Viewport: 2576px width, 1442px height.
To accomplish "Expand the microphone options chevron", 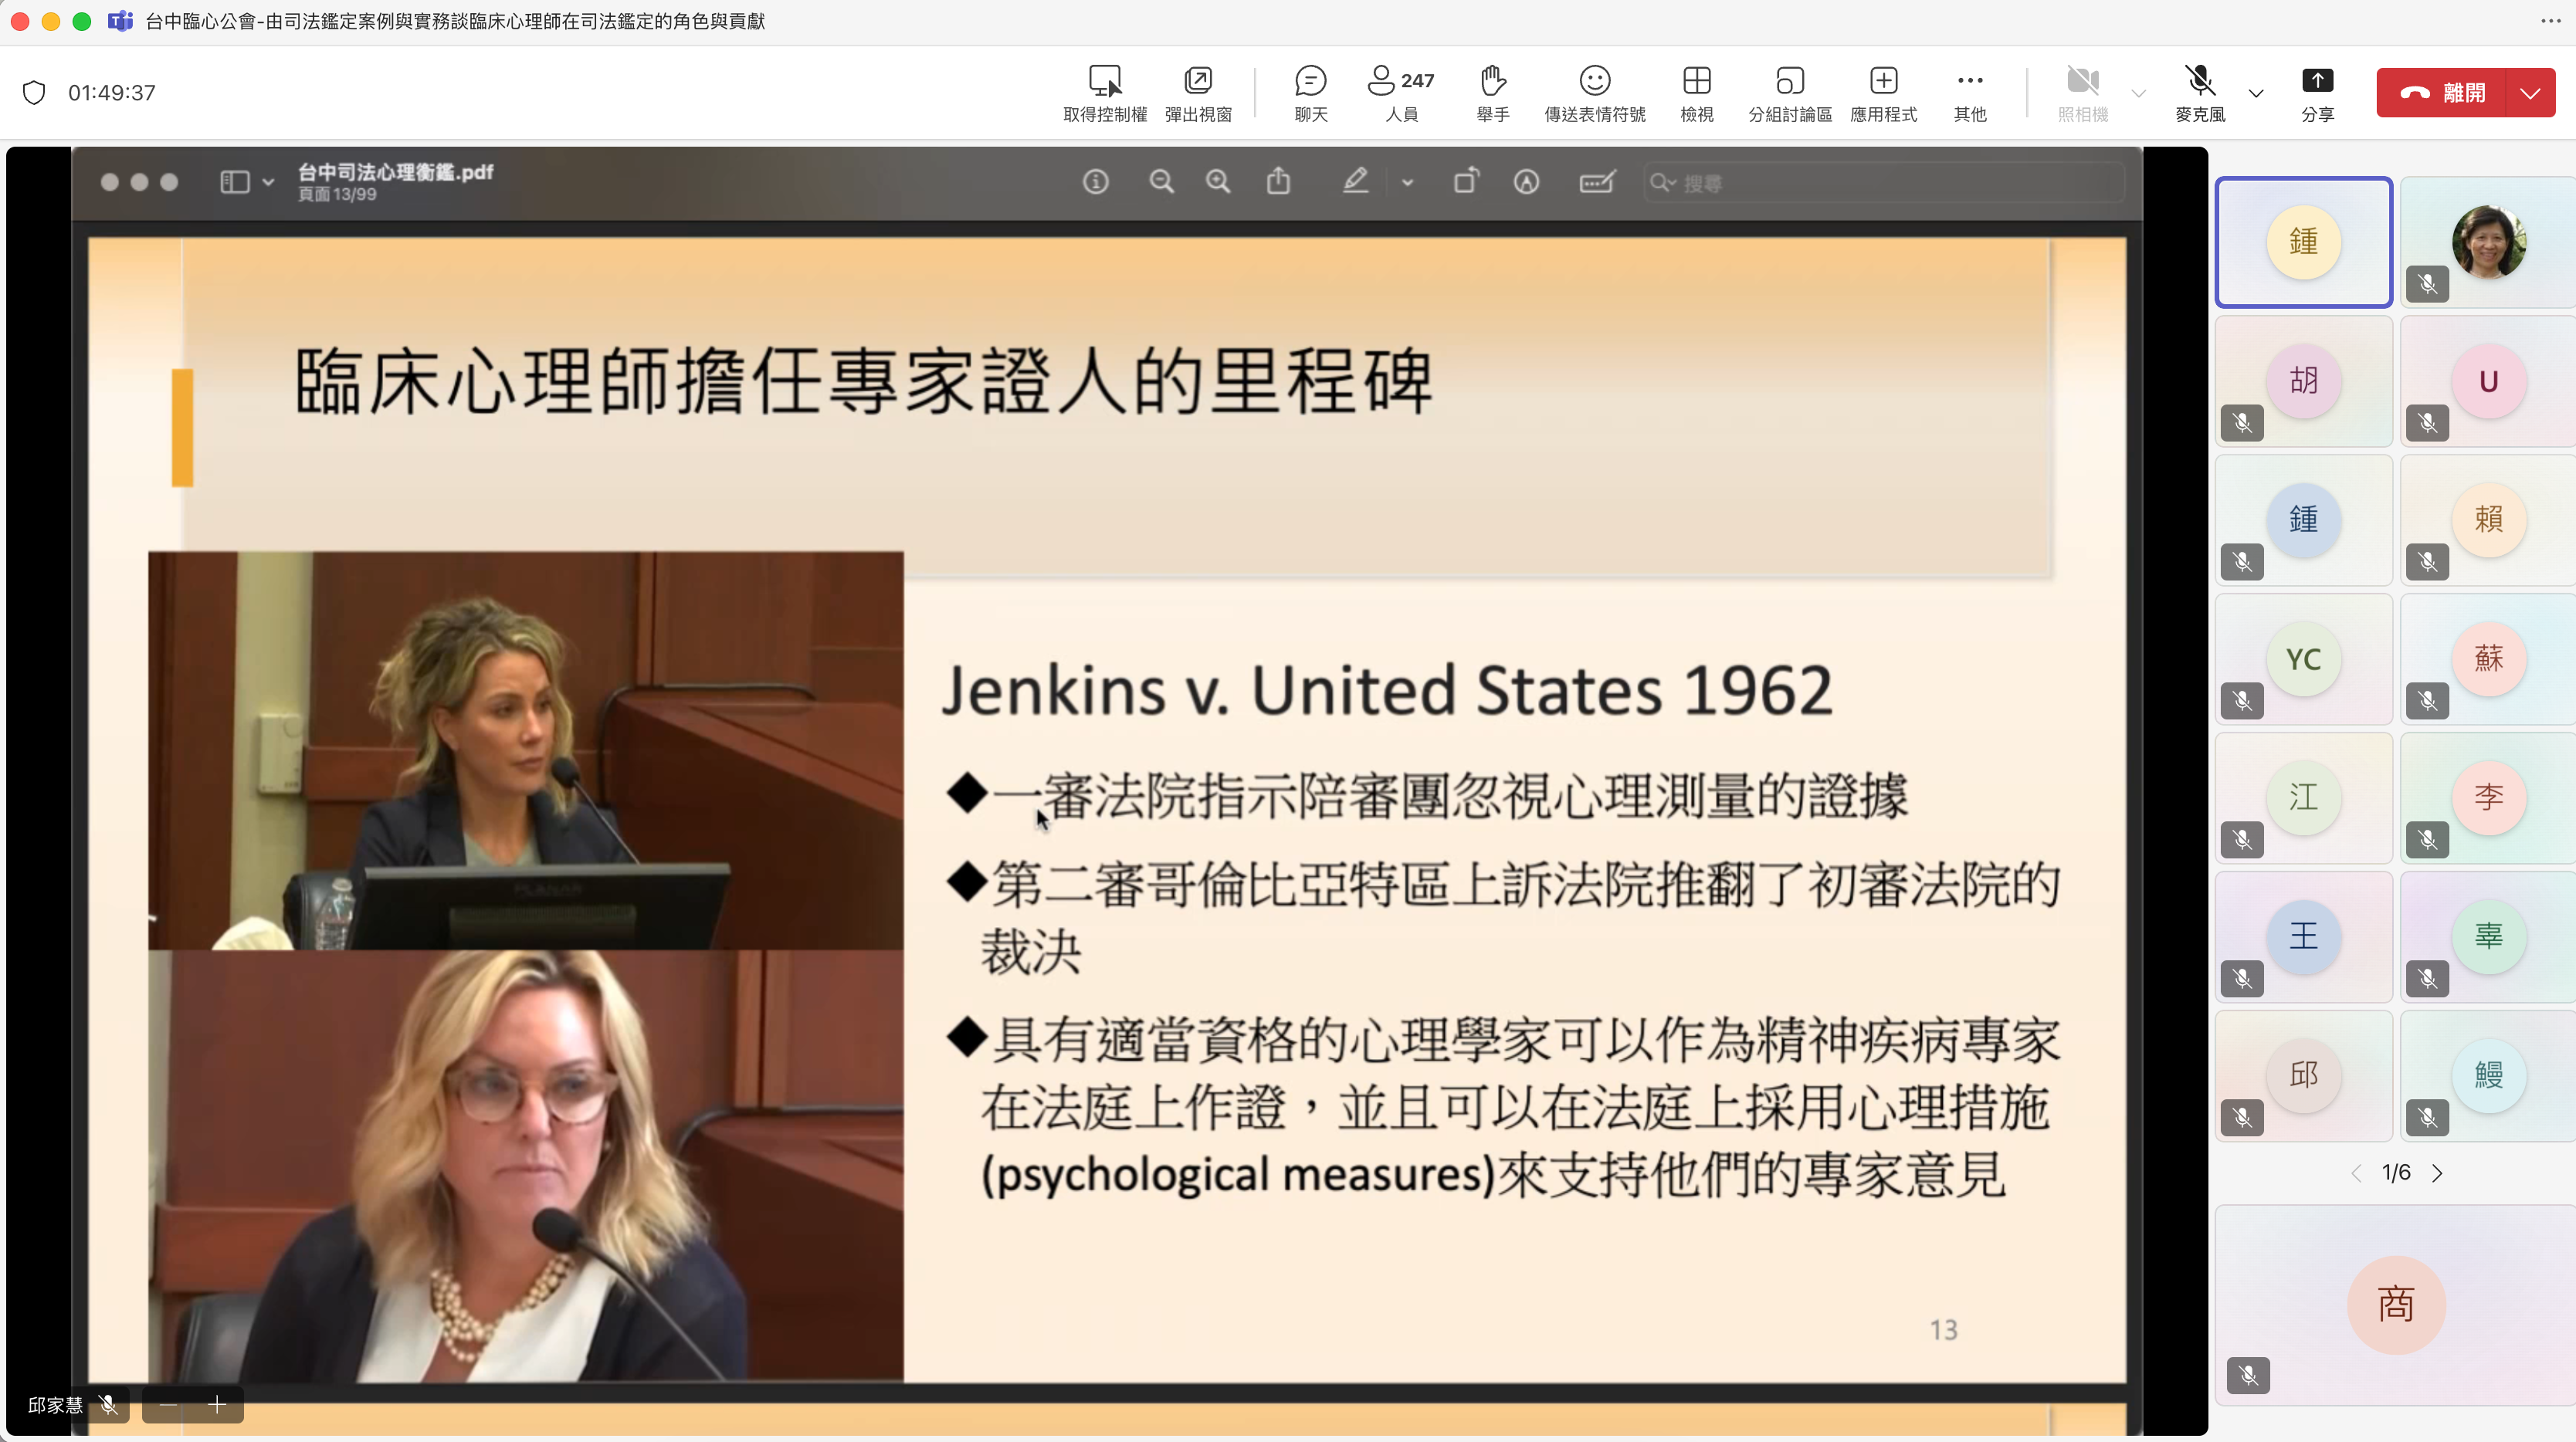I will coord(2255,93).
